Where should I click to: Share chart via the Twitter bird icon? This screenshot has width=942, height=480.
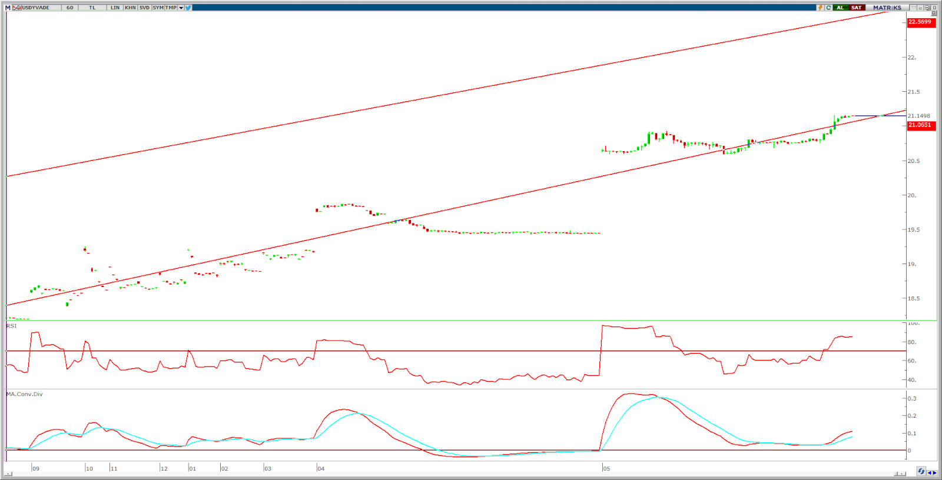(188, 8)
